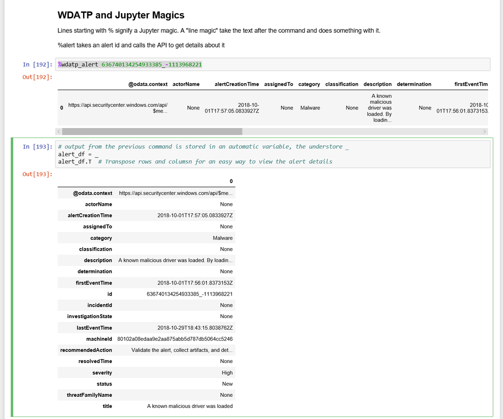Click the alertCreationTime column header
The image size is (503, 419).
click(237, 84)
